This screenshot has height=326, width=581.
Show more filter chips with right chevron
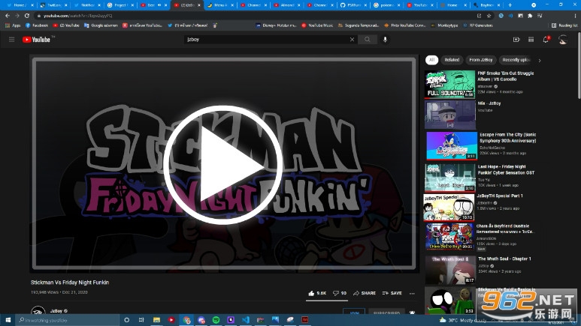point(540,60)
